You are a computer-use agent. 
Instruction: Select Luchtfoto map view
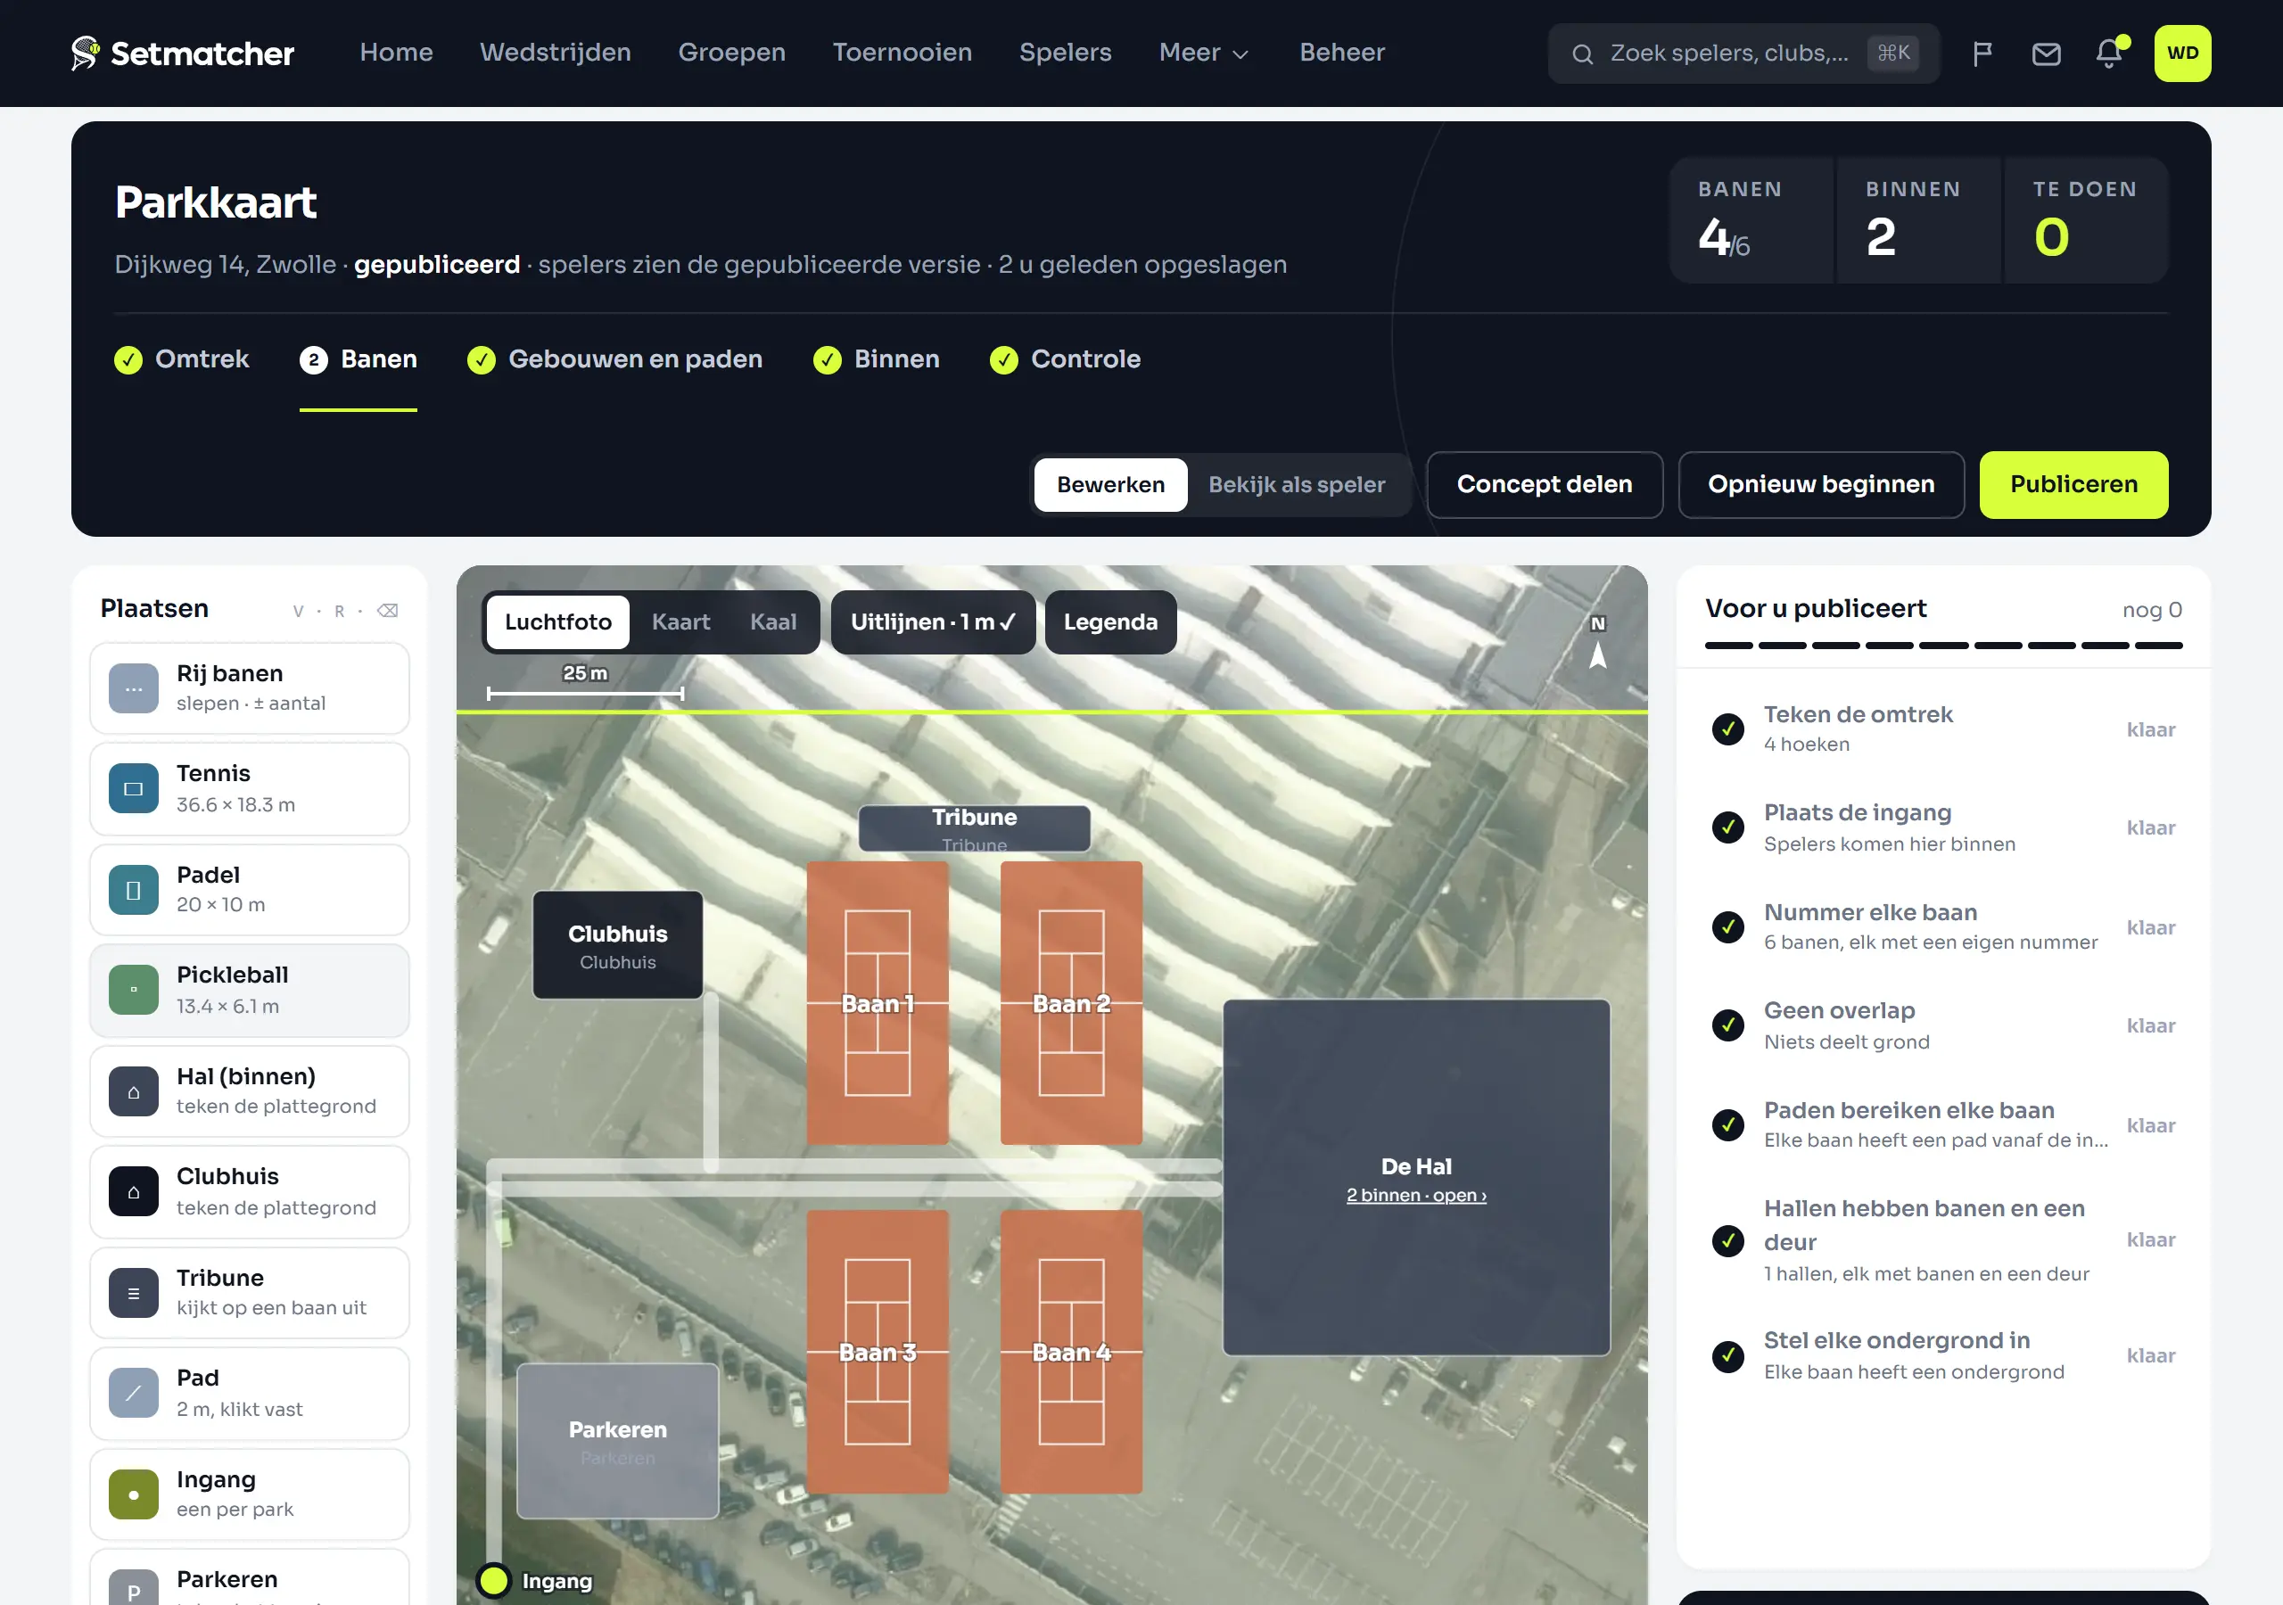[x=558, y=622]
